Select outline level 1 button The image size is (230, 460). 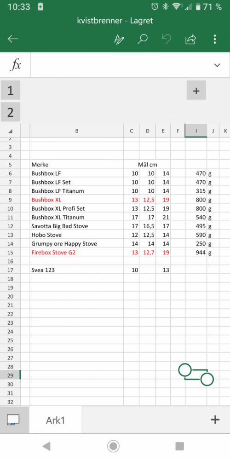(x=11, y=90)
